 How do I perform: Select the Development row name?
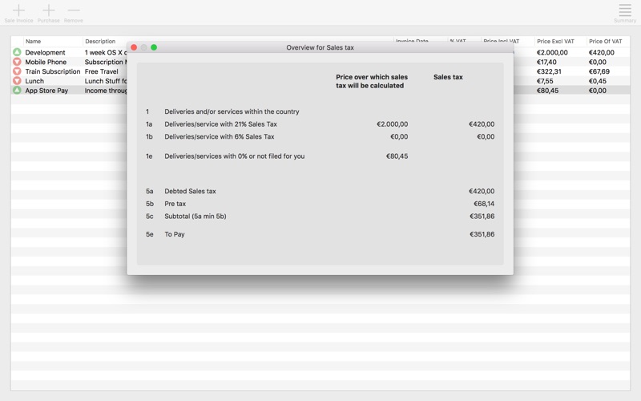[45, 52]
